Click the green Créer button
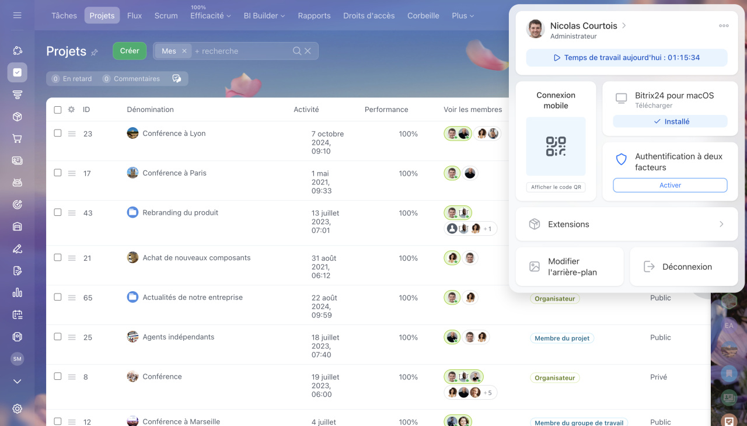This screenshot has width=747, height=426. tap(130, 51)
